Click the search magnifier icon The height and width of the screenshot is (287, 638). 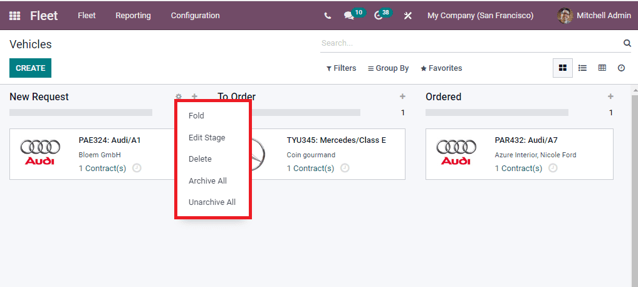[627, 43]
